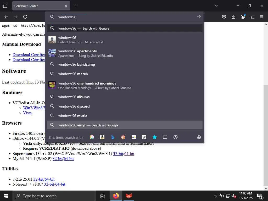The height and width of the screenshot is (201, 268).
Task: Open the Vista VCRedist link
Action: pos(27,113)
